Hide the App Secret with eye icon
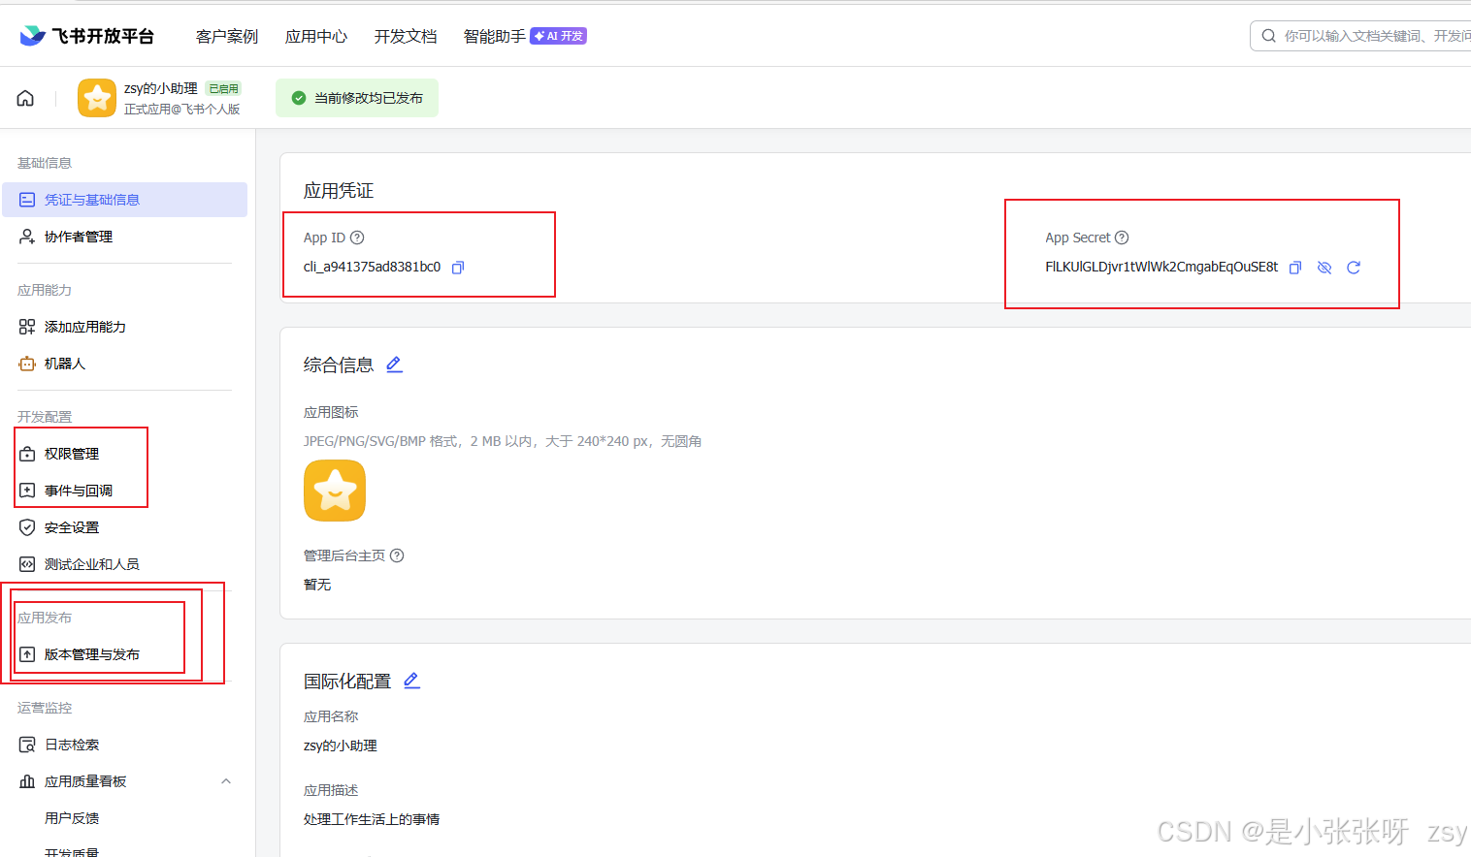Screen dimensions: 1471x857 [1324, 268]
